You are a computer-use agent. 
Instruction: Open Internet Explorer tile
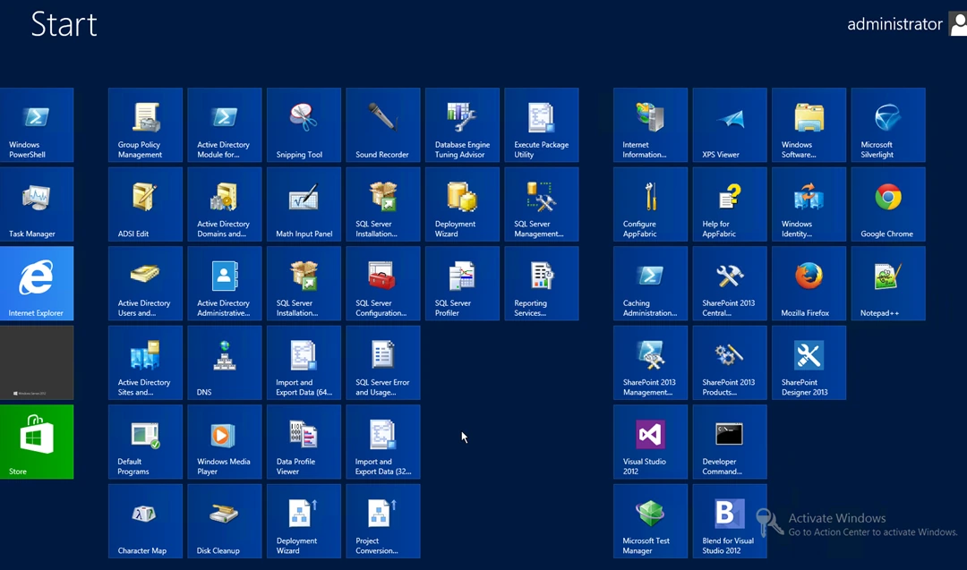click(x=37, y=284)
